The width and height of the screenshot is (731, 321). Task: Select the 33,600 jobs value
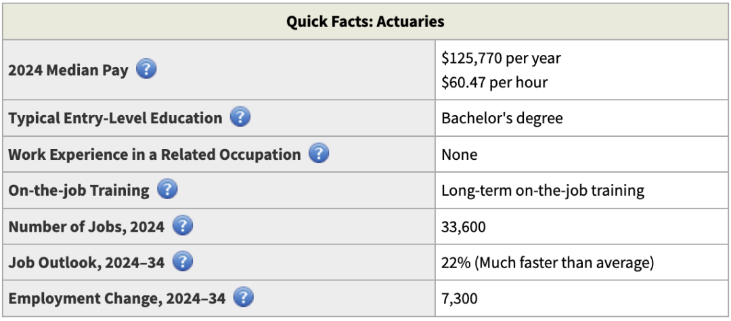tap(464, 226)
